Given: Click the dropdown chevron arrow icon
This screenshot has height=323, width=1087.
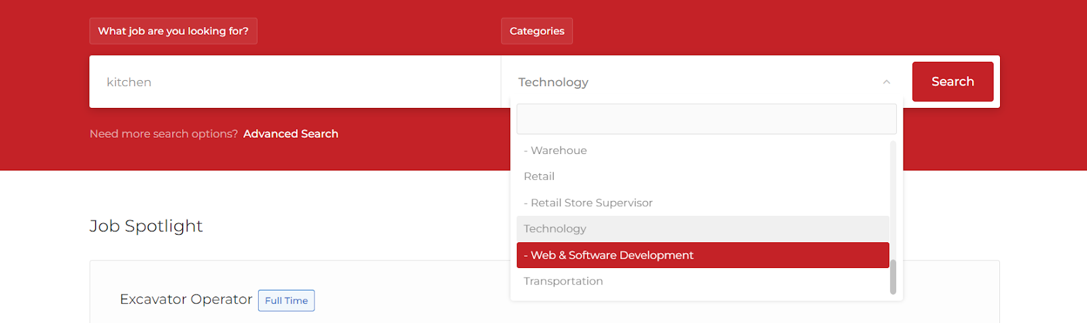Looking at the screenshot, I should pyautogui.click(x=887, y=82).
